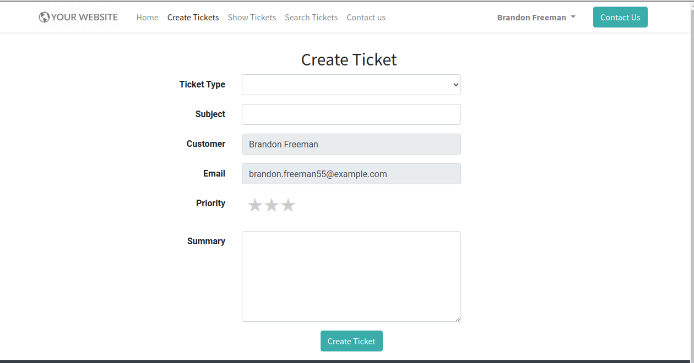The width and height of the screenshot is (694, 363).
Task: Open the Create Tickets nav item
Action: click(x=193, y=17)
